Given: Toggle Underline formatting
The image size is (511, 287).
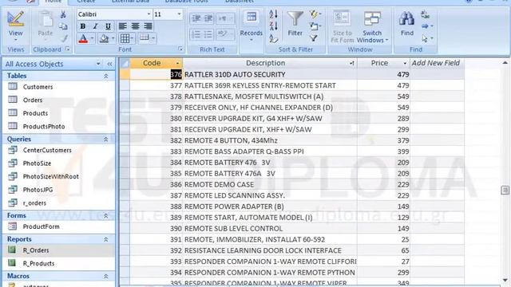Looking at the screenshot, I should [108, 26].
